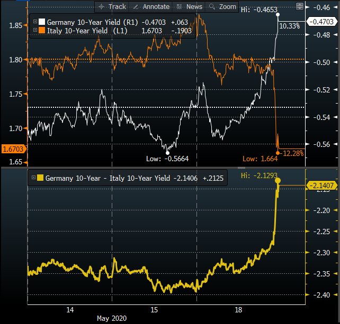Click the orange Italy yield color swatch
The height and width of the screenshot is (324, 340).
click(x=42, y=31)
